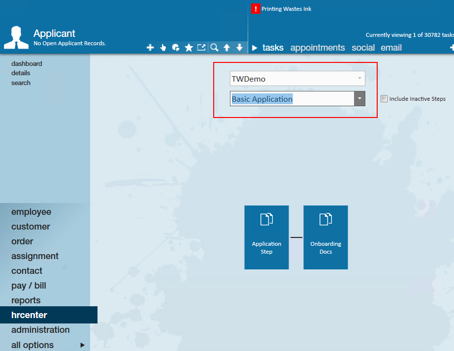Expand the Basic Application dropdown arrow
This screenshot has height=351, width=454.
pos(359,99)
